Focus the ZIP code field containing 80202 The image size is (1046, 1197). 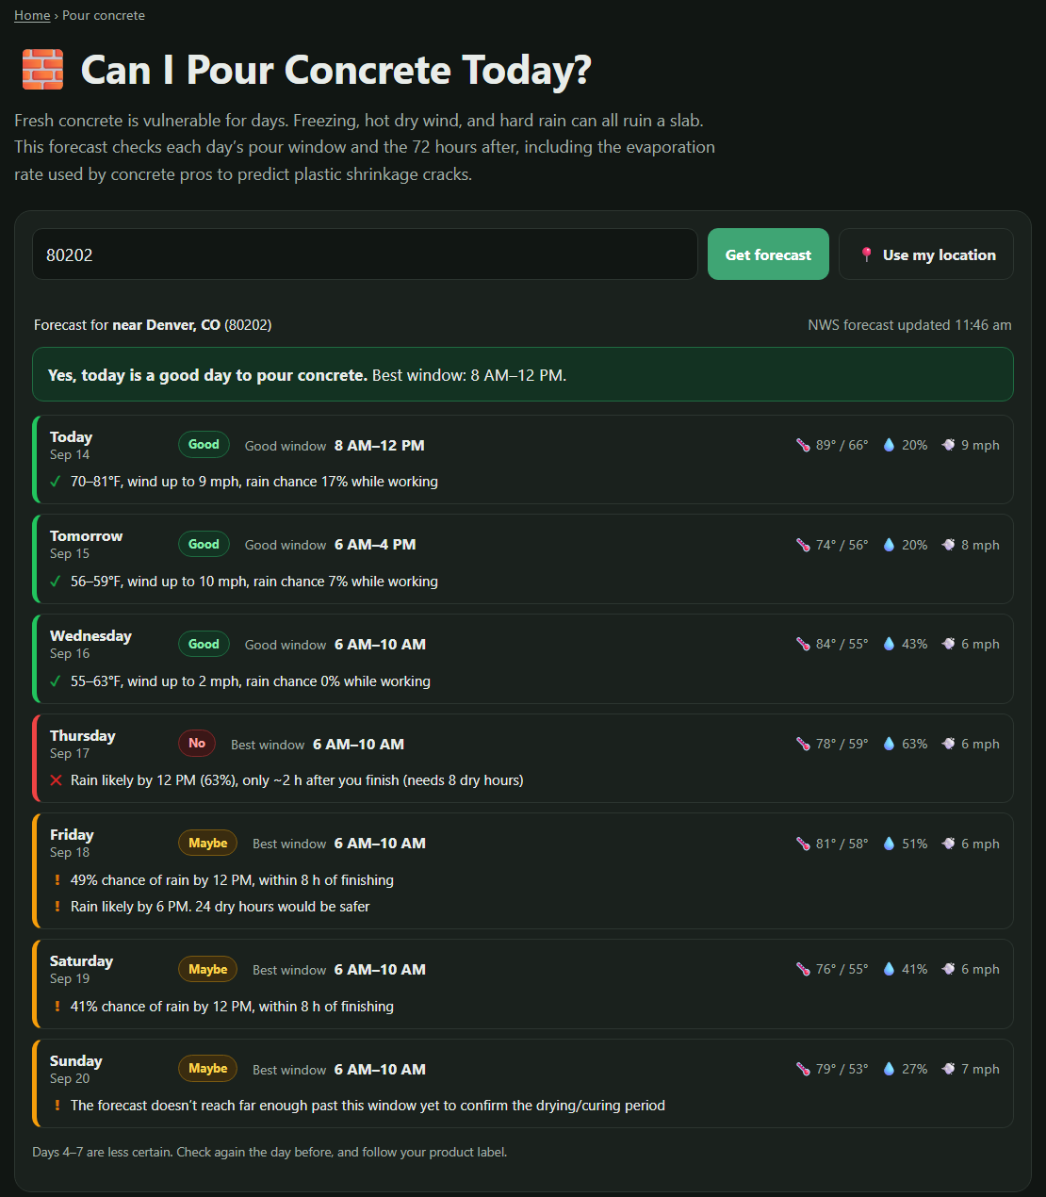tap(365, 254)
